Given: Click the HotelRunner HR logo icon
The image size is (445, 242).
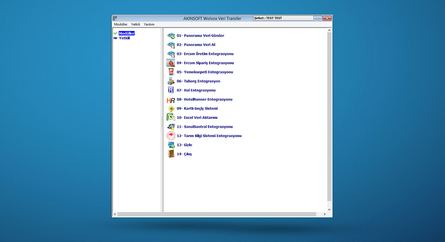Looking at the screenshot, I should pyautogui.click(x=171, y=100).
